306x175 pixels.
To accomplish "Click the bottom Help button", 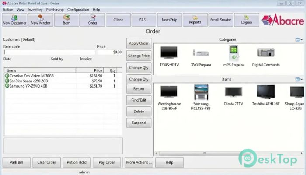I will 170,162.
